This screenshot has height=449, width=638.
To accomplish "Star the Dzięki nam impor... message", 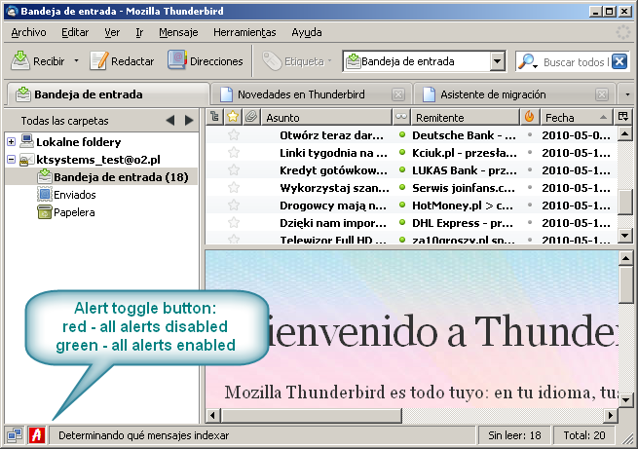I will coord(234,222).
